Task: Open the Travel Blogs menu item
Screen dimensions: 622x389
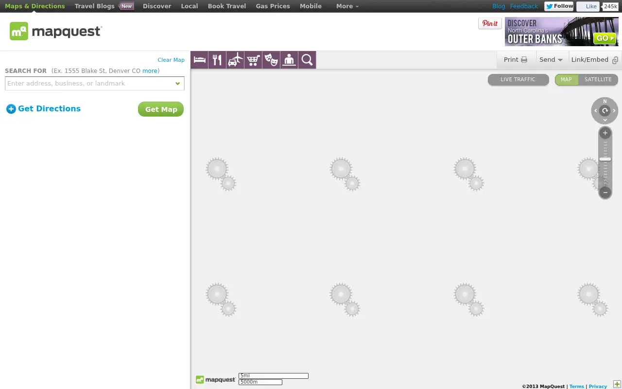Action: click(95, 6)
